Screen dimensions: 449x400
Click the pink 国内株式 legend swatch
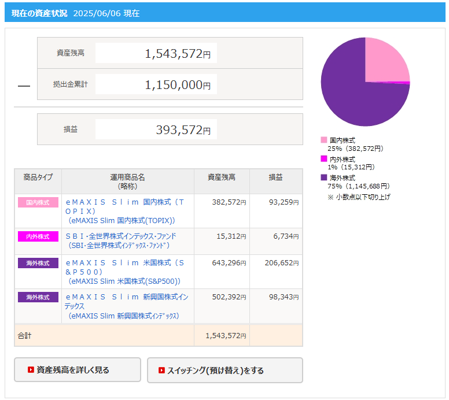324,140
